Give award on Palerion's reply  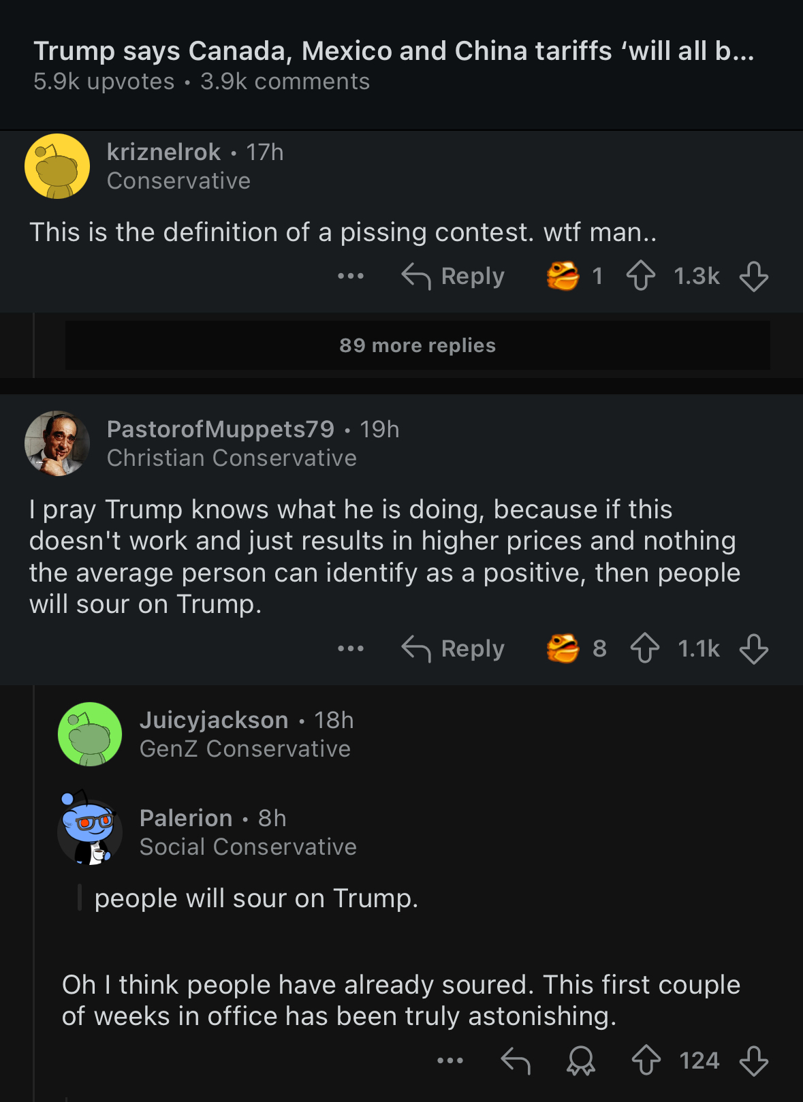pos(581,1060)
